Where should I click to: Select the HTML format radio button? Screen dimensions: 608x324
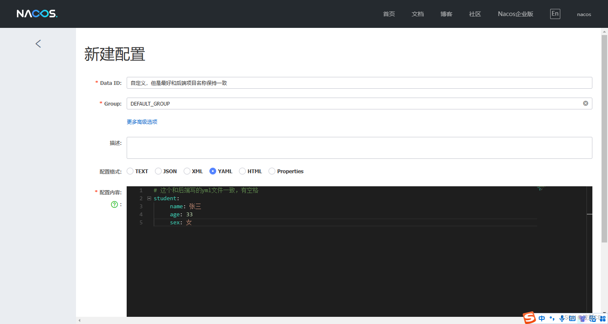click(x=242, y=171)
